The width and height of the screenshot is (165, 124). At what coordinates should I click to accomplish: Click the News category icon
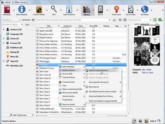tap(8, 57)
